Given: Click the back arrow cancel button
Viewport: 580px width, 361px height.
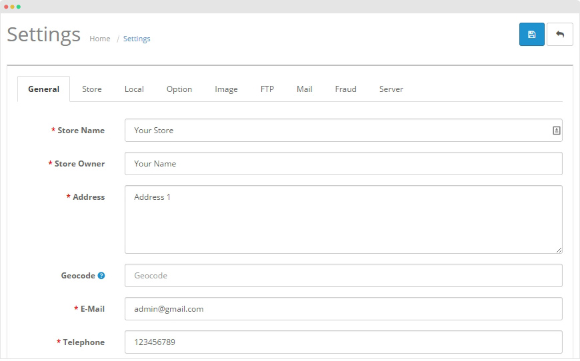Looking at the screenshot, I should coord(559,35).
